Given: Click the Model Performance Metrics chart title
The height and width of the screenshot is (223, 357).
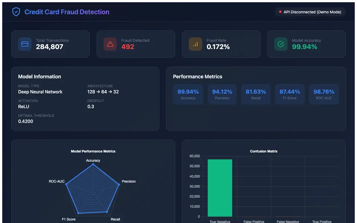Looking at the screenshot, I should [x=93, y=151].
